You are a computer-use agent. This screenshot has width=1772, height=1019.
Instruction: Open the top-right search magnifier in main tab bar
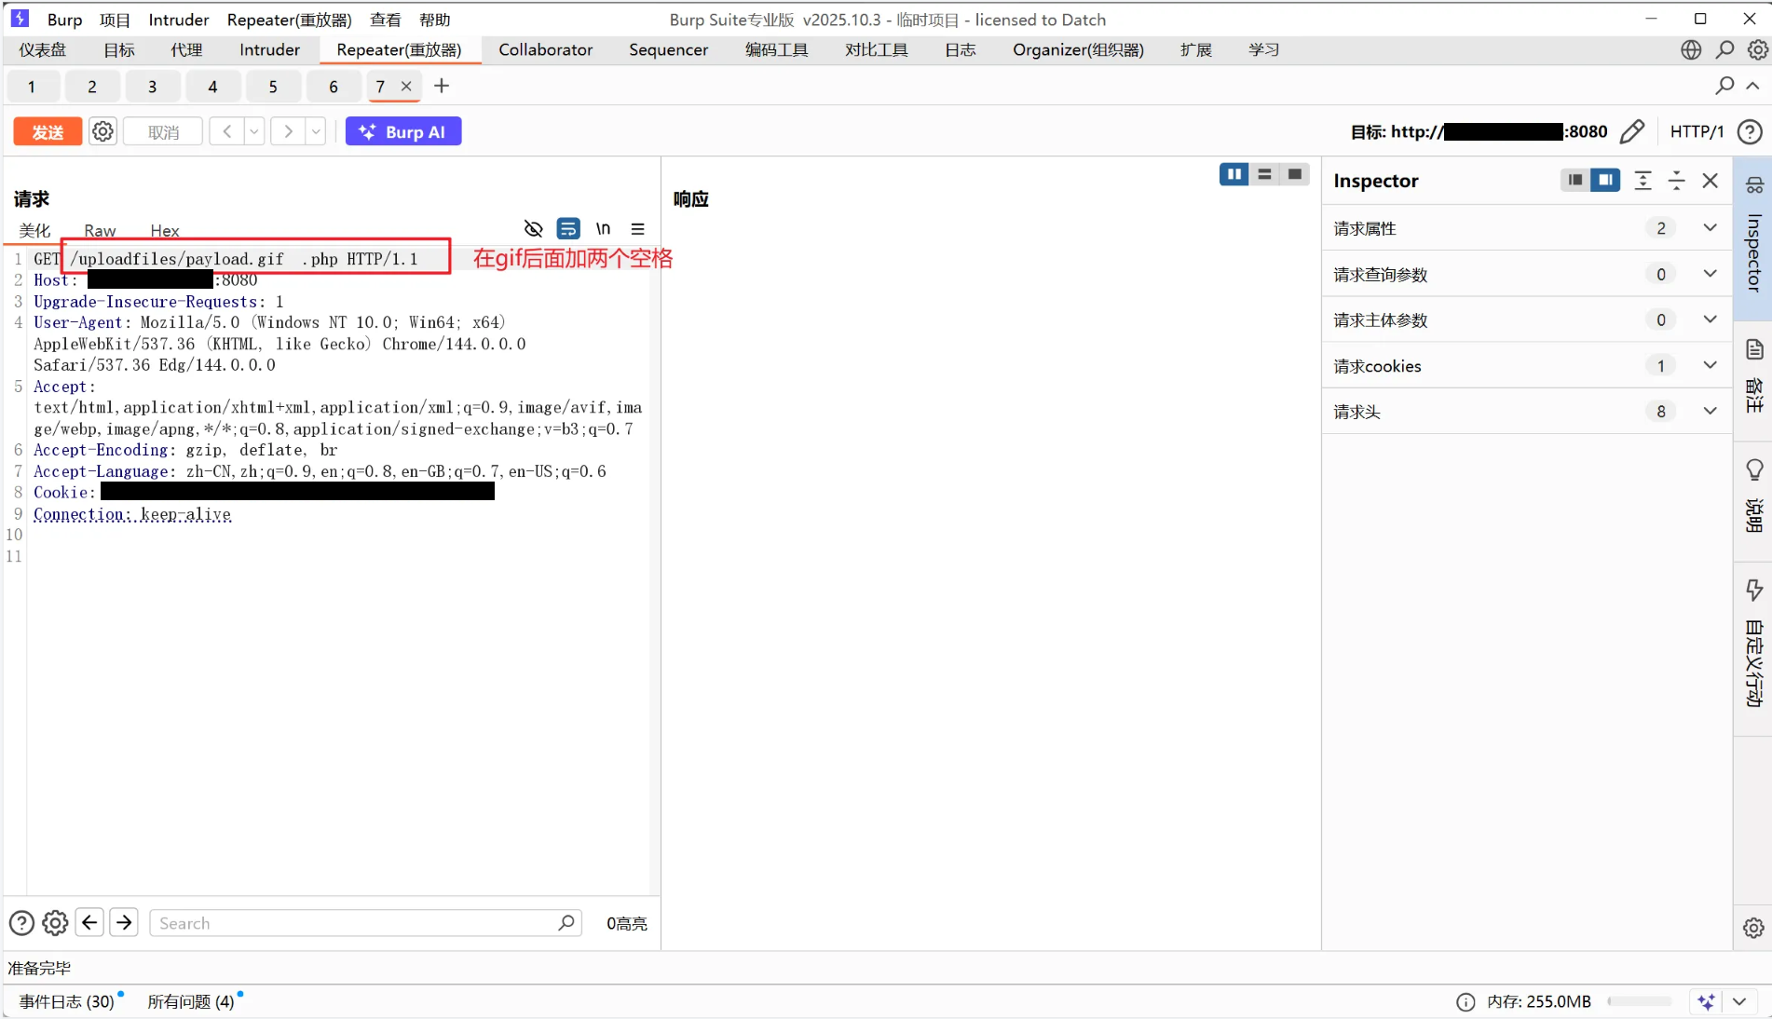point(1724,49)
